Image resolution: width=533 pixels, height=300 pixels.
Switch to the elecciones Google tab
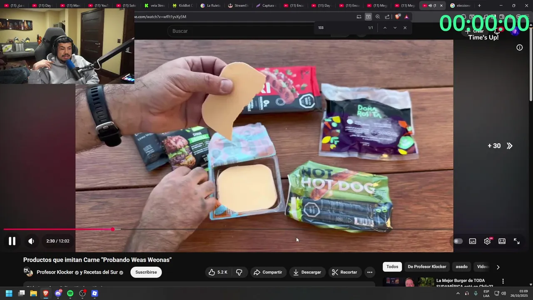tap(461, 5)
